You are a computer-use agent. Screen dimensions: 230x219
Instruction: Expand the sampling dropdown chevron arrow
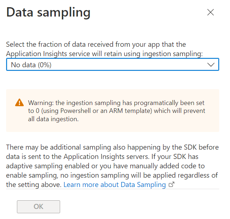[211, 65]
